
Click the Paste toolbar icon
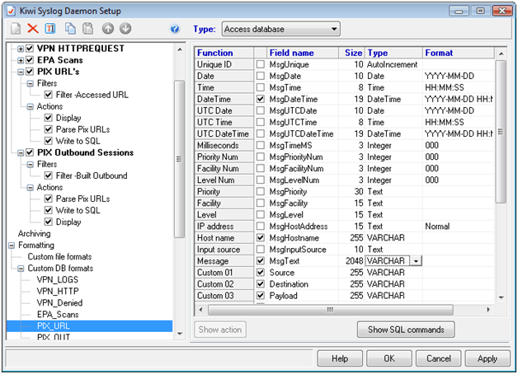[87, 29]
